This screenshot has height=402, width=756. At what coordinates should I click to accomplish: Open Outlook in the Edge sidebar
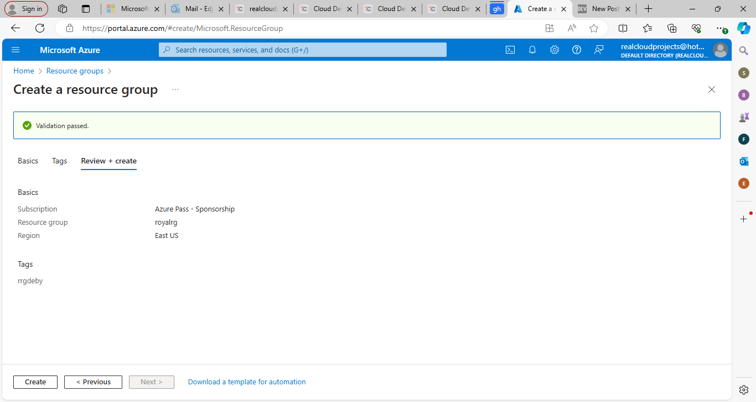[744, 161]
